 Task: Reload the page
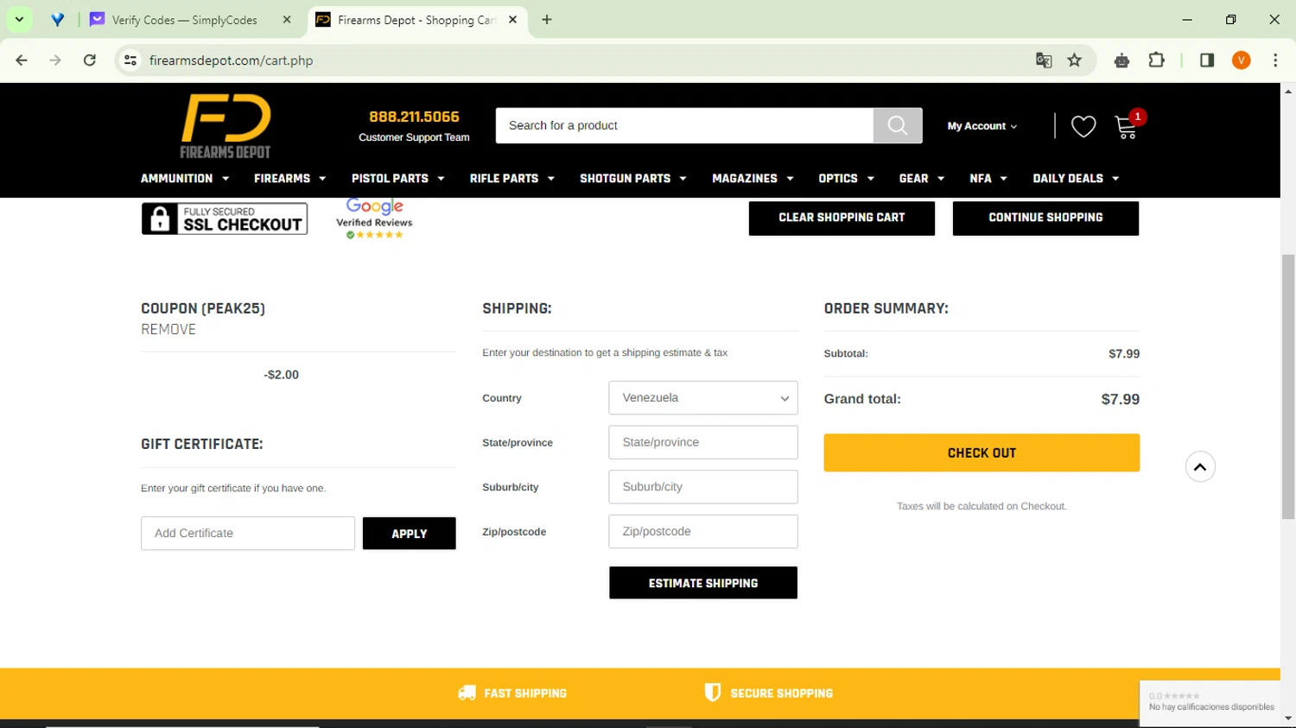90,60
